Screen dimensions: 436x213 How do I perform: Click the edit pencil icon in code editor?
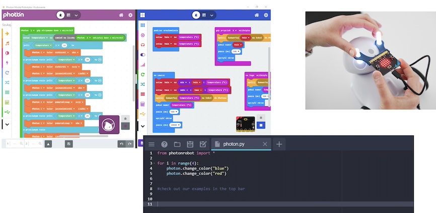(x=203, y=144)
